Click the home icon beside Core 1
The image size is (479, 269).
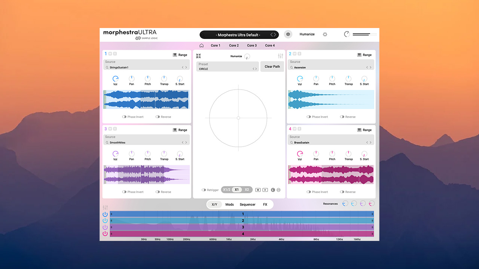[x=202, y=46]
